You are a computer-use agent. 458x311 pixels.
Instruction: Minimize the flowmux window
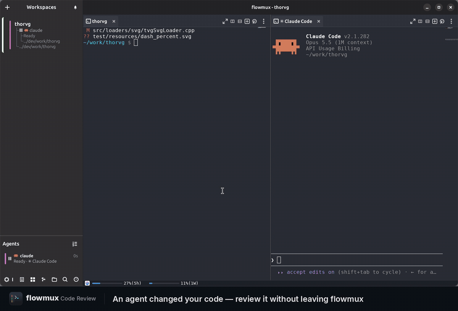pyautogui.click(x=427, y=7)
